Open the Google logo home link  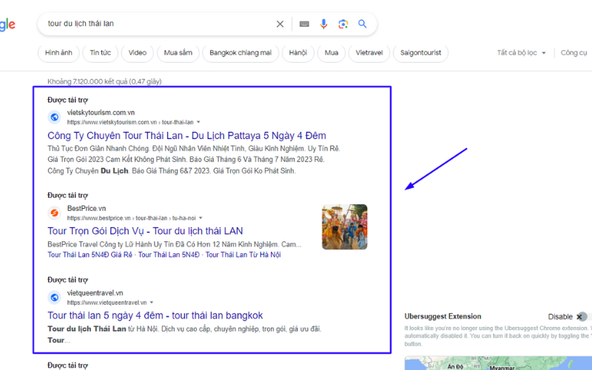[7, 25]
